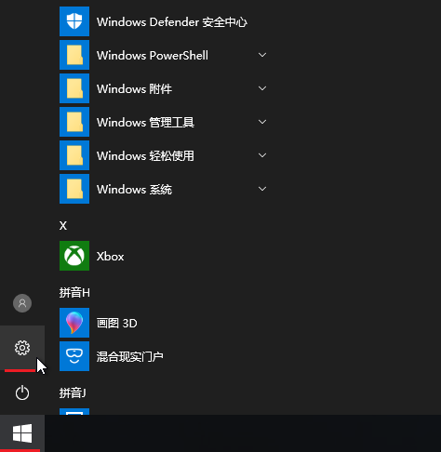Open the Windows Defender shield icon

pos(74,21)
